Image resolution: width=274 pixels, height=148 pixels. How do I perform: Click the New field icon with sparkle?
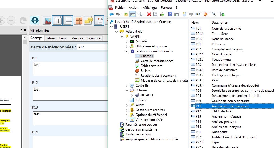tap(185, 14)
